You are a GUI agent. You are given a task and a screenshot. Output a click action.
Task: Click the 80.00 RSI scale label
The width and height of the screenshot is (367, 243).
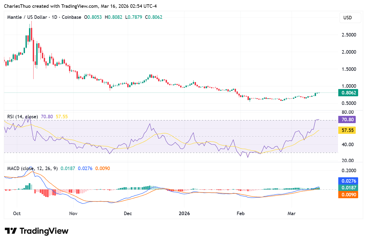347,112
